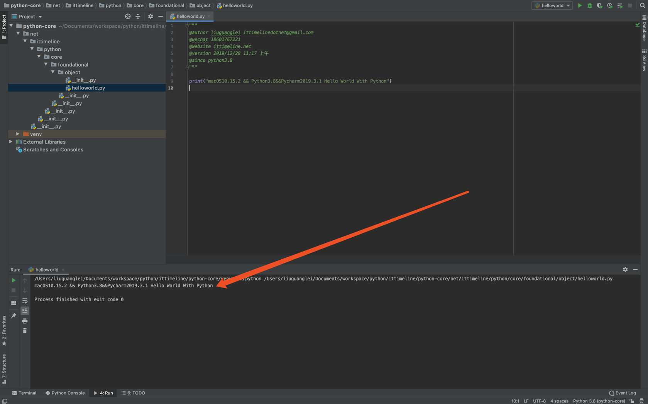The image size is (648, 404).
Task: Open the Event Log
Action: point(622,393)
